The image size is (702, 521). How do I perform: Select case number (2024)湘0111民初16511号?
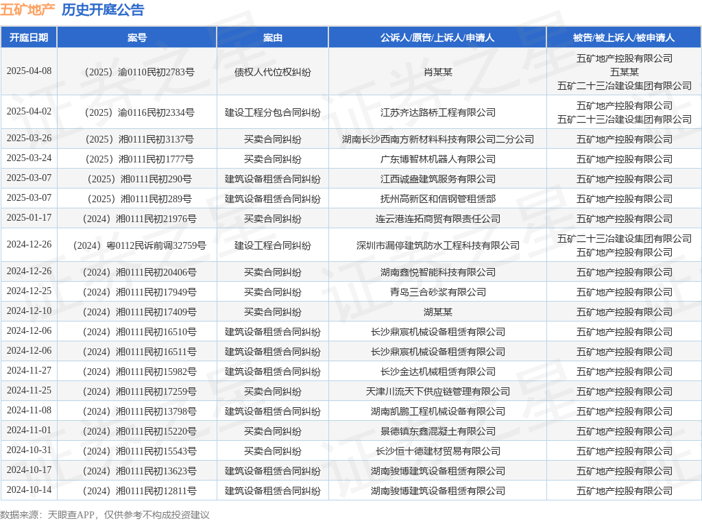[140, 352]
